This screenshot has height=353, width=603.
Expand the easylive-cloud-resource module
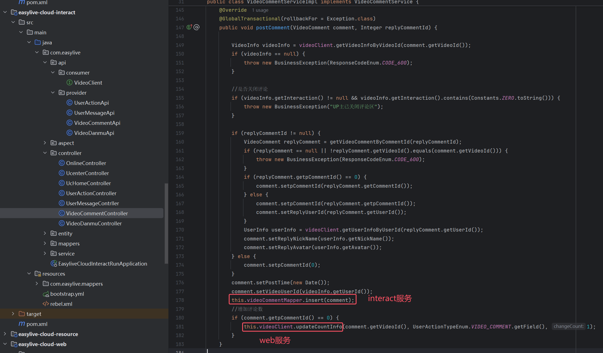pyautogui.click(x=5, y=334)
